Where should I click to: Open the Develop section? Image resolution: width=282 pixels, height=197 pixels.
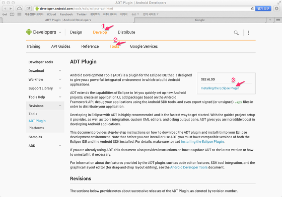point(100,32)
